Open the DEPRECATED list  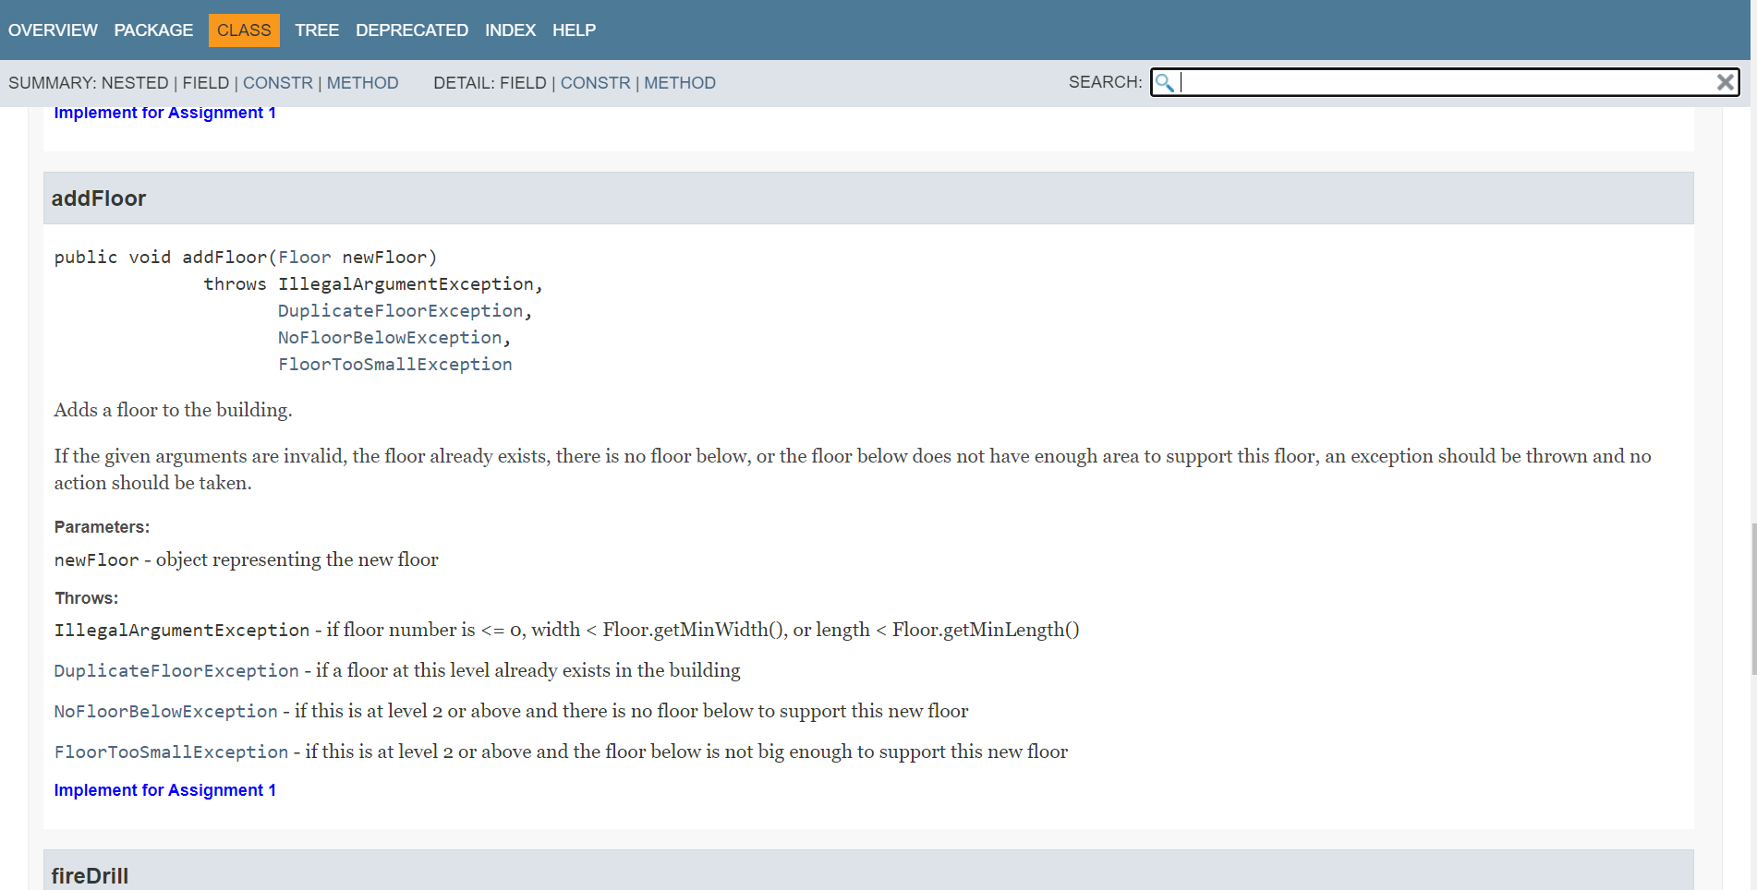pyautogui.click(x=411, y=30)
